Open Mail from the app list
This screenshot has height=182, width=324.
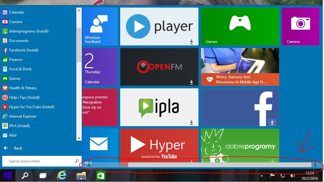pos(9,135)
